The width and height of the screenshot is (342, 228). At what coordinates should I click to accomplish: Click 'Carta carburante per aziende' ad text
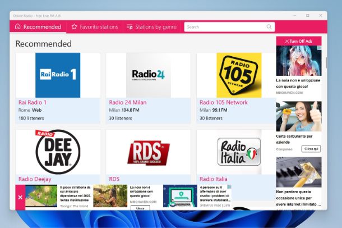pyautogui.click(x=294, y=139)
